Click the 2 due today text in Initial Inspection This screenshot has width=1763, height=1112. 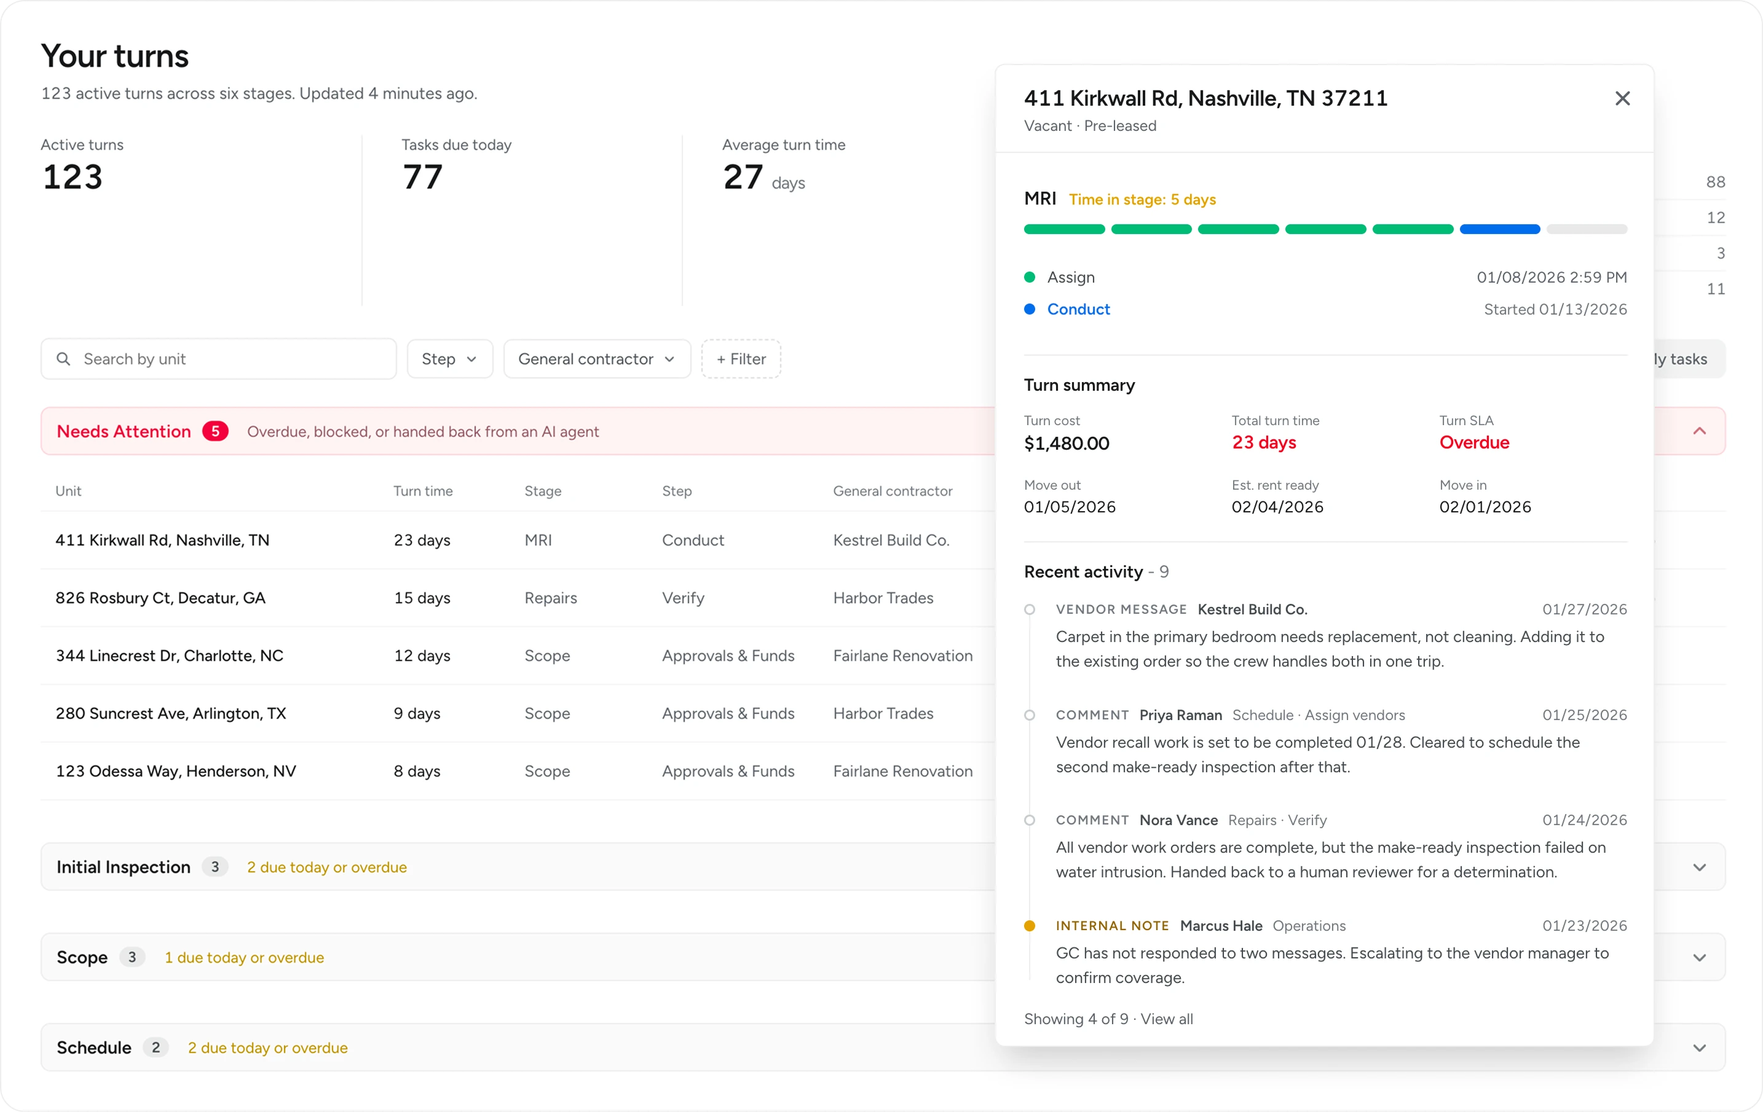pyautogui.click(x=326, y=867)
